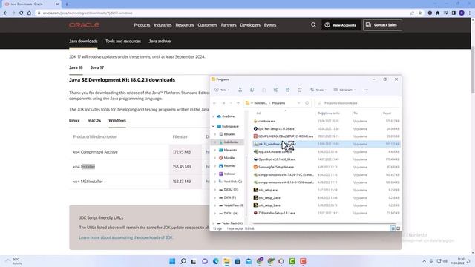Click Rename icon in Explorer toolbar

point(275,90)
